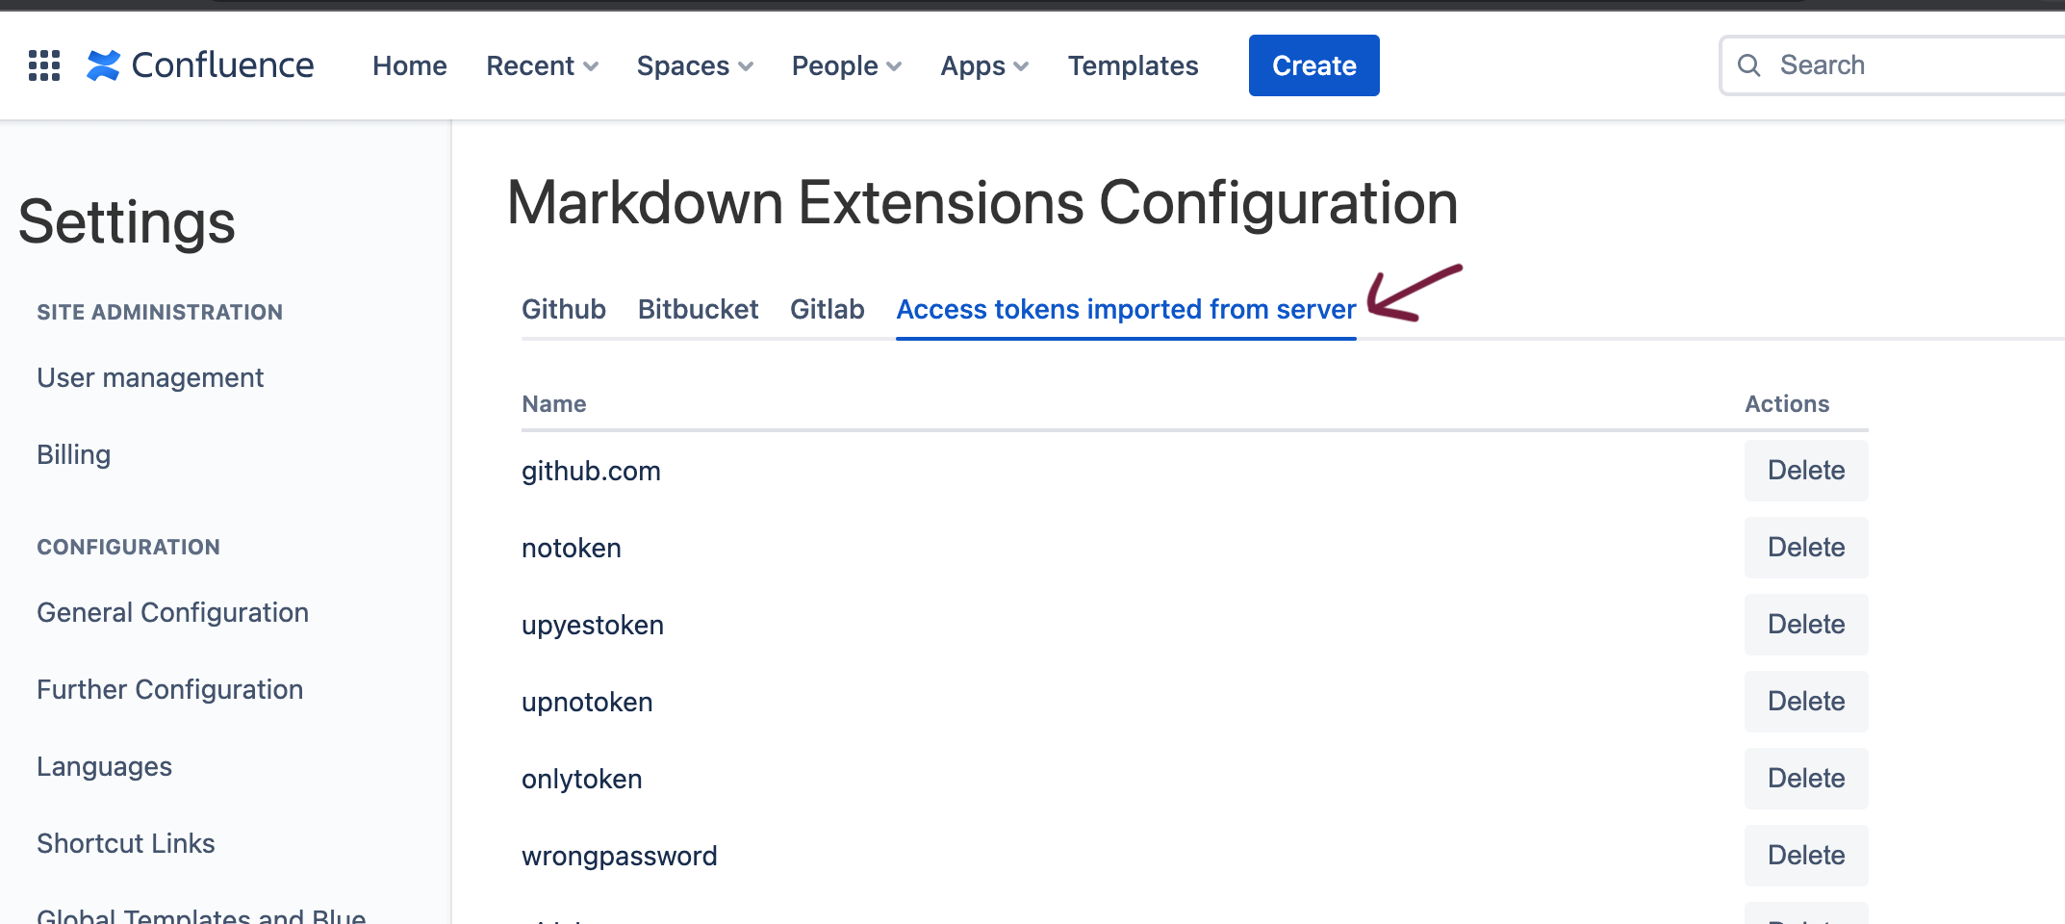Click the wrongpassword name cell
The height and width of the screenshot is (924, 2065).
pyautogui.click(x=620, y=856)
